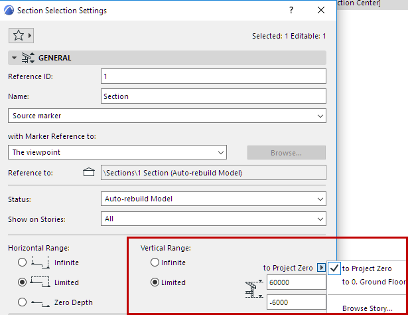Screen dimensions: 408x315
Task: Expand the Show on Stories dropdown
Action: click(214, 218)
